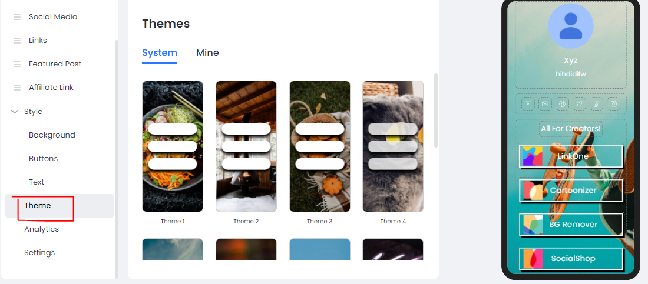Click the drag handle beside Affiliate Link
Image resolution: width=648 pixels, height=284 pixels.
tap(17, 88)
